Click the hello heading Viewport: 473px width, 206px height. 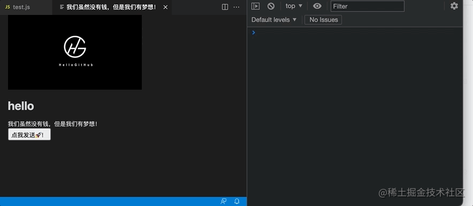pyautogui.click(x=21, y=106)
